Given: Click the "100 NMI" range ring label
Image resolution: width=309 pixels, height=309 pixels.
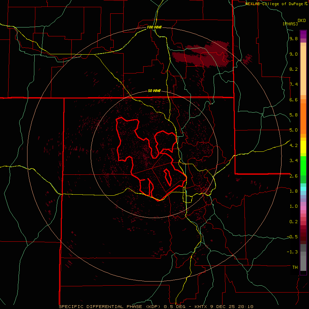Looking at the screenshot, I should tap(154, 27).
